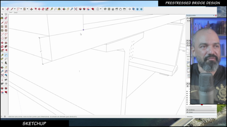Select the Axes tool in left toolbar
This screenshot has width=227, height=127.
click(2, 63)
